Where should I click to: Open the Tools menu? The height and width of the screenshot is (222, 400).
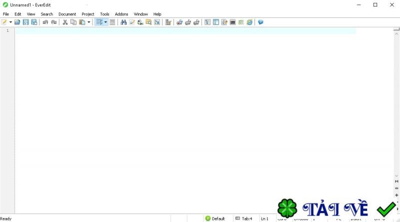[104, 14]
